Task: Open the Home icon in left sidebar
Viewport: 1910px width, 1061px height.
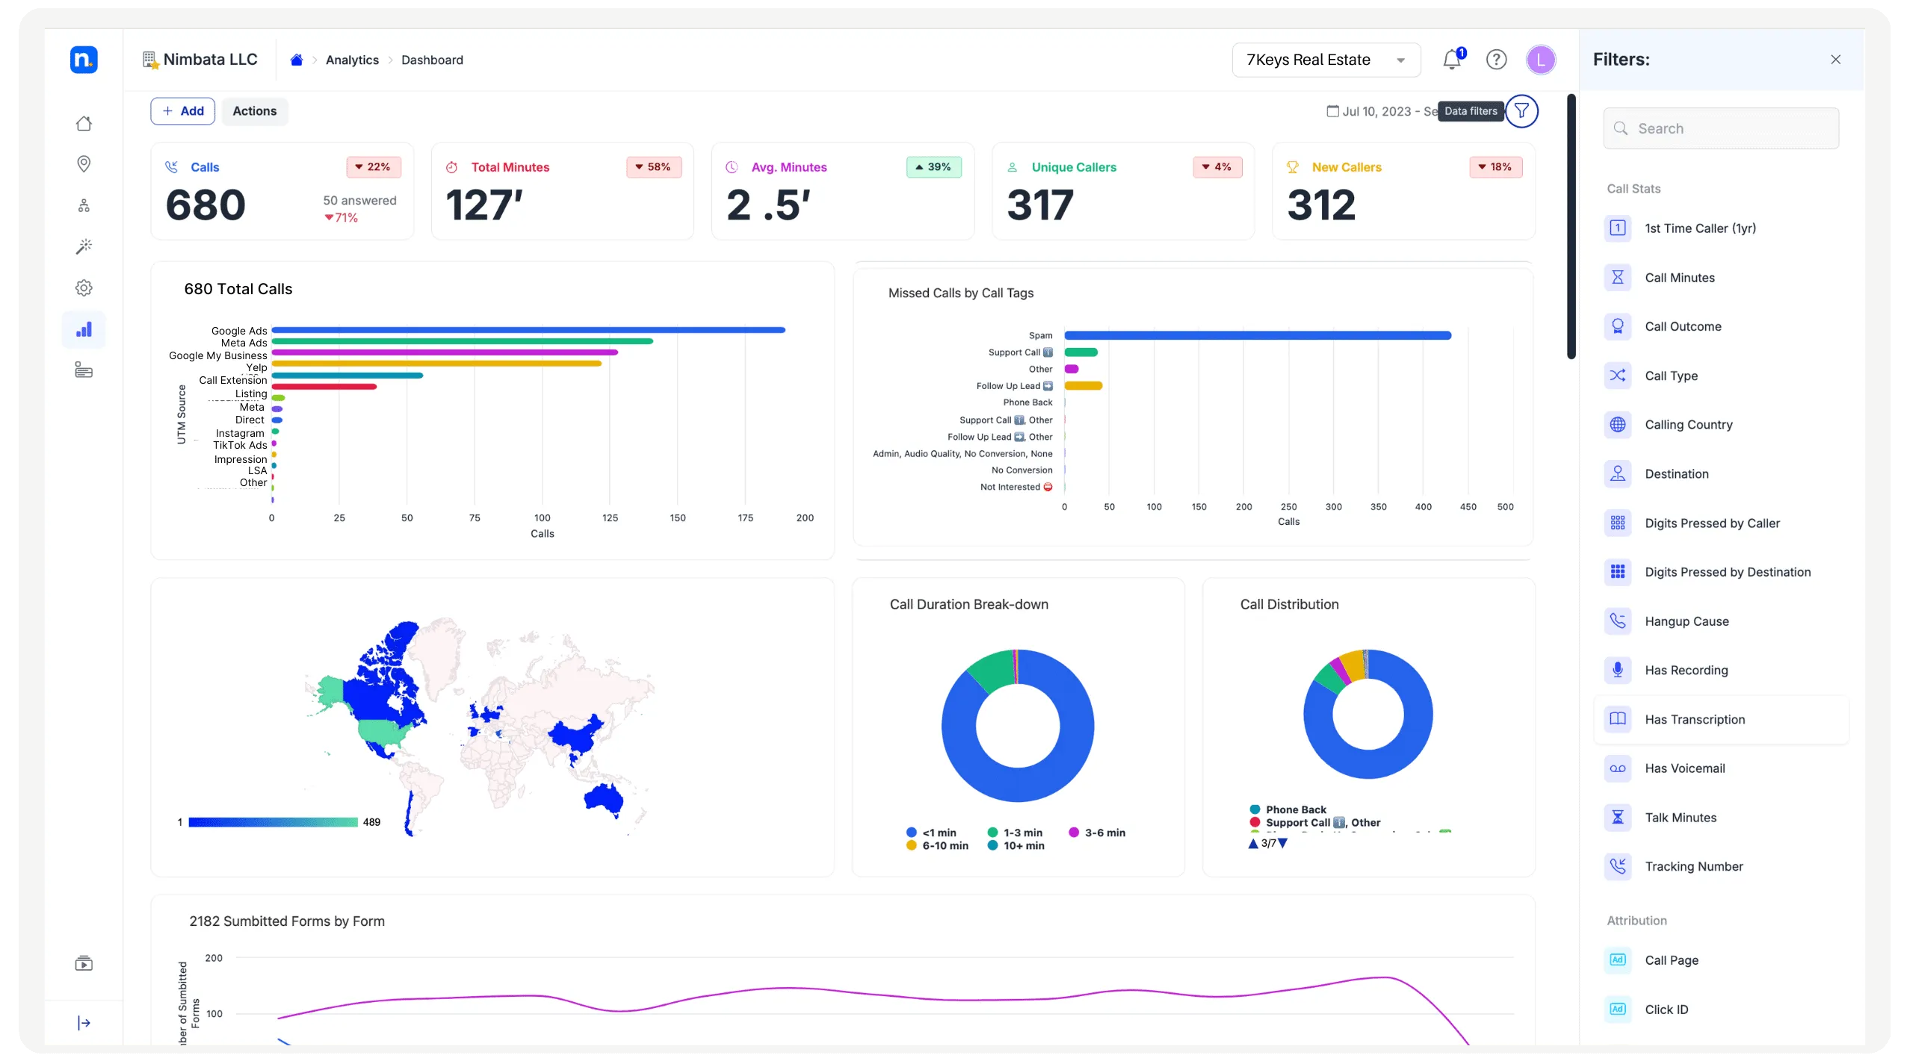Action: (x=84, y=123)
